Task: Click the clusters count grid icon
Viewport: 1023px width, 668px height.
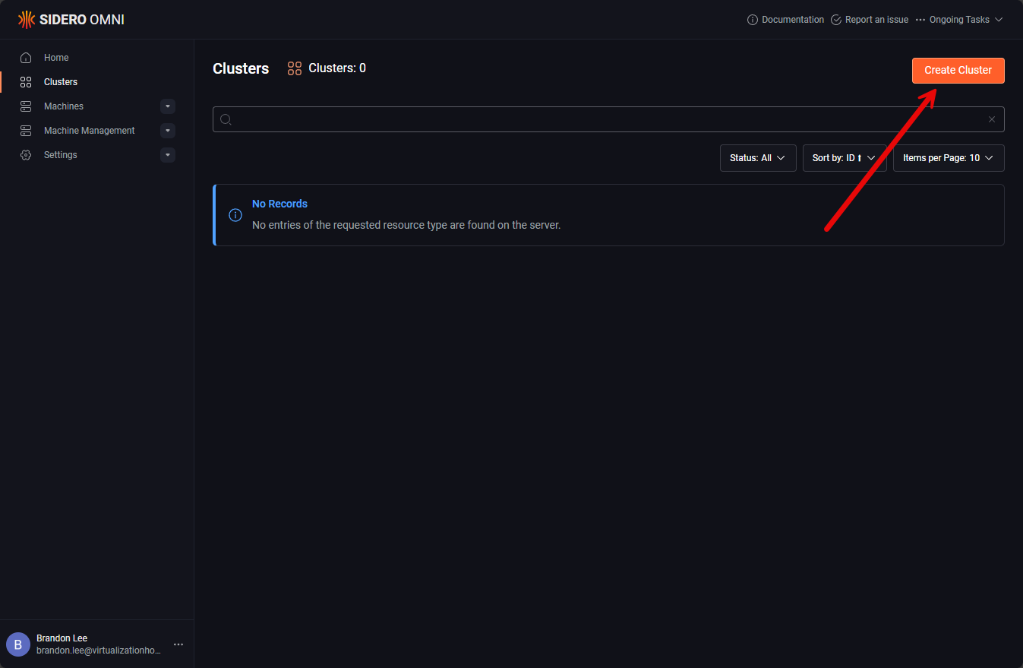Action: 295,68
